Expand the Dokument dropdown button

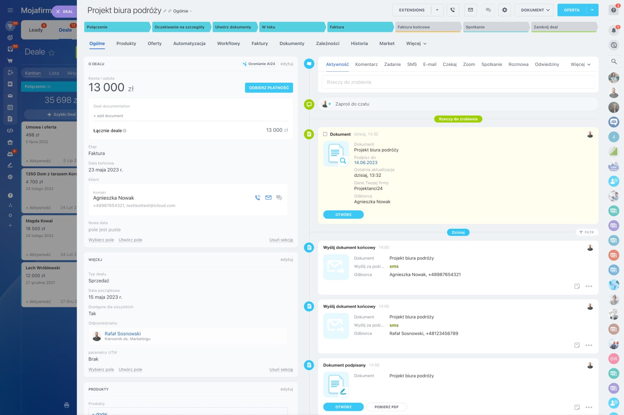coord(535,10)
